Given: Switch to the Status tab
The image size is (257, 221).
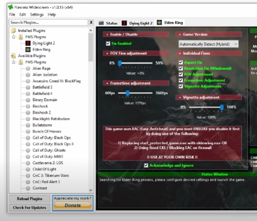Looking at the screenshot, I should click(x=108, y=23).
